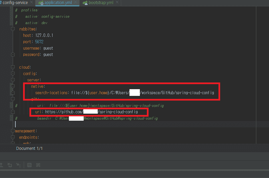Collapse the git section fold marker
269x178 pixels.
coord(13,99)
